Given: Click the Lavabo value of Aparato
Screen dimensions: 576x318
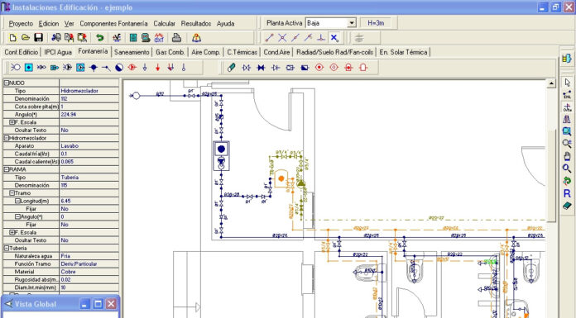Looking at the screenshot, I should coord(89,145).
